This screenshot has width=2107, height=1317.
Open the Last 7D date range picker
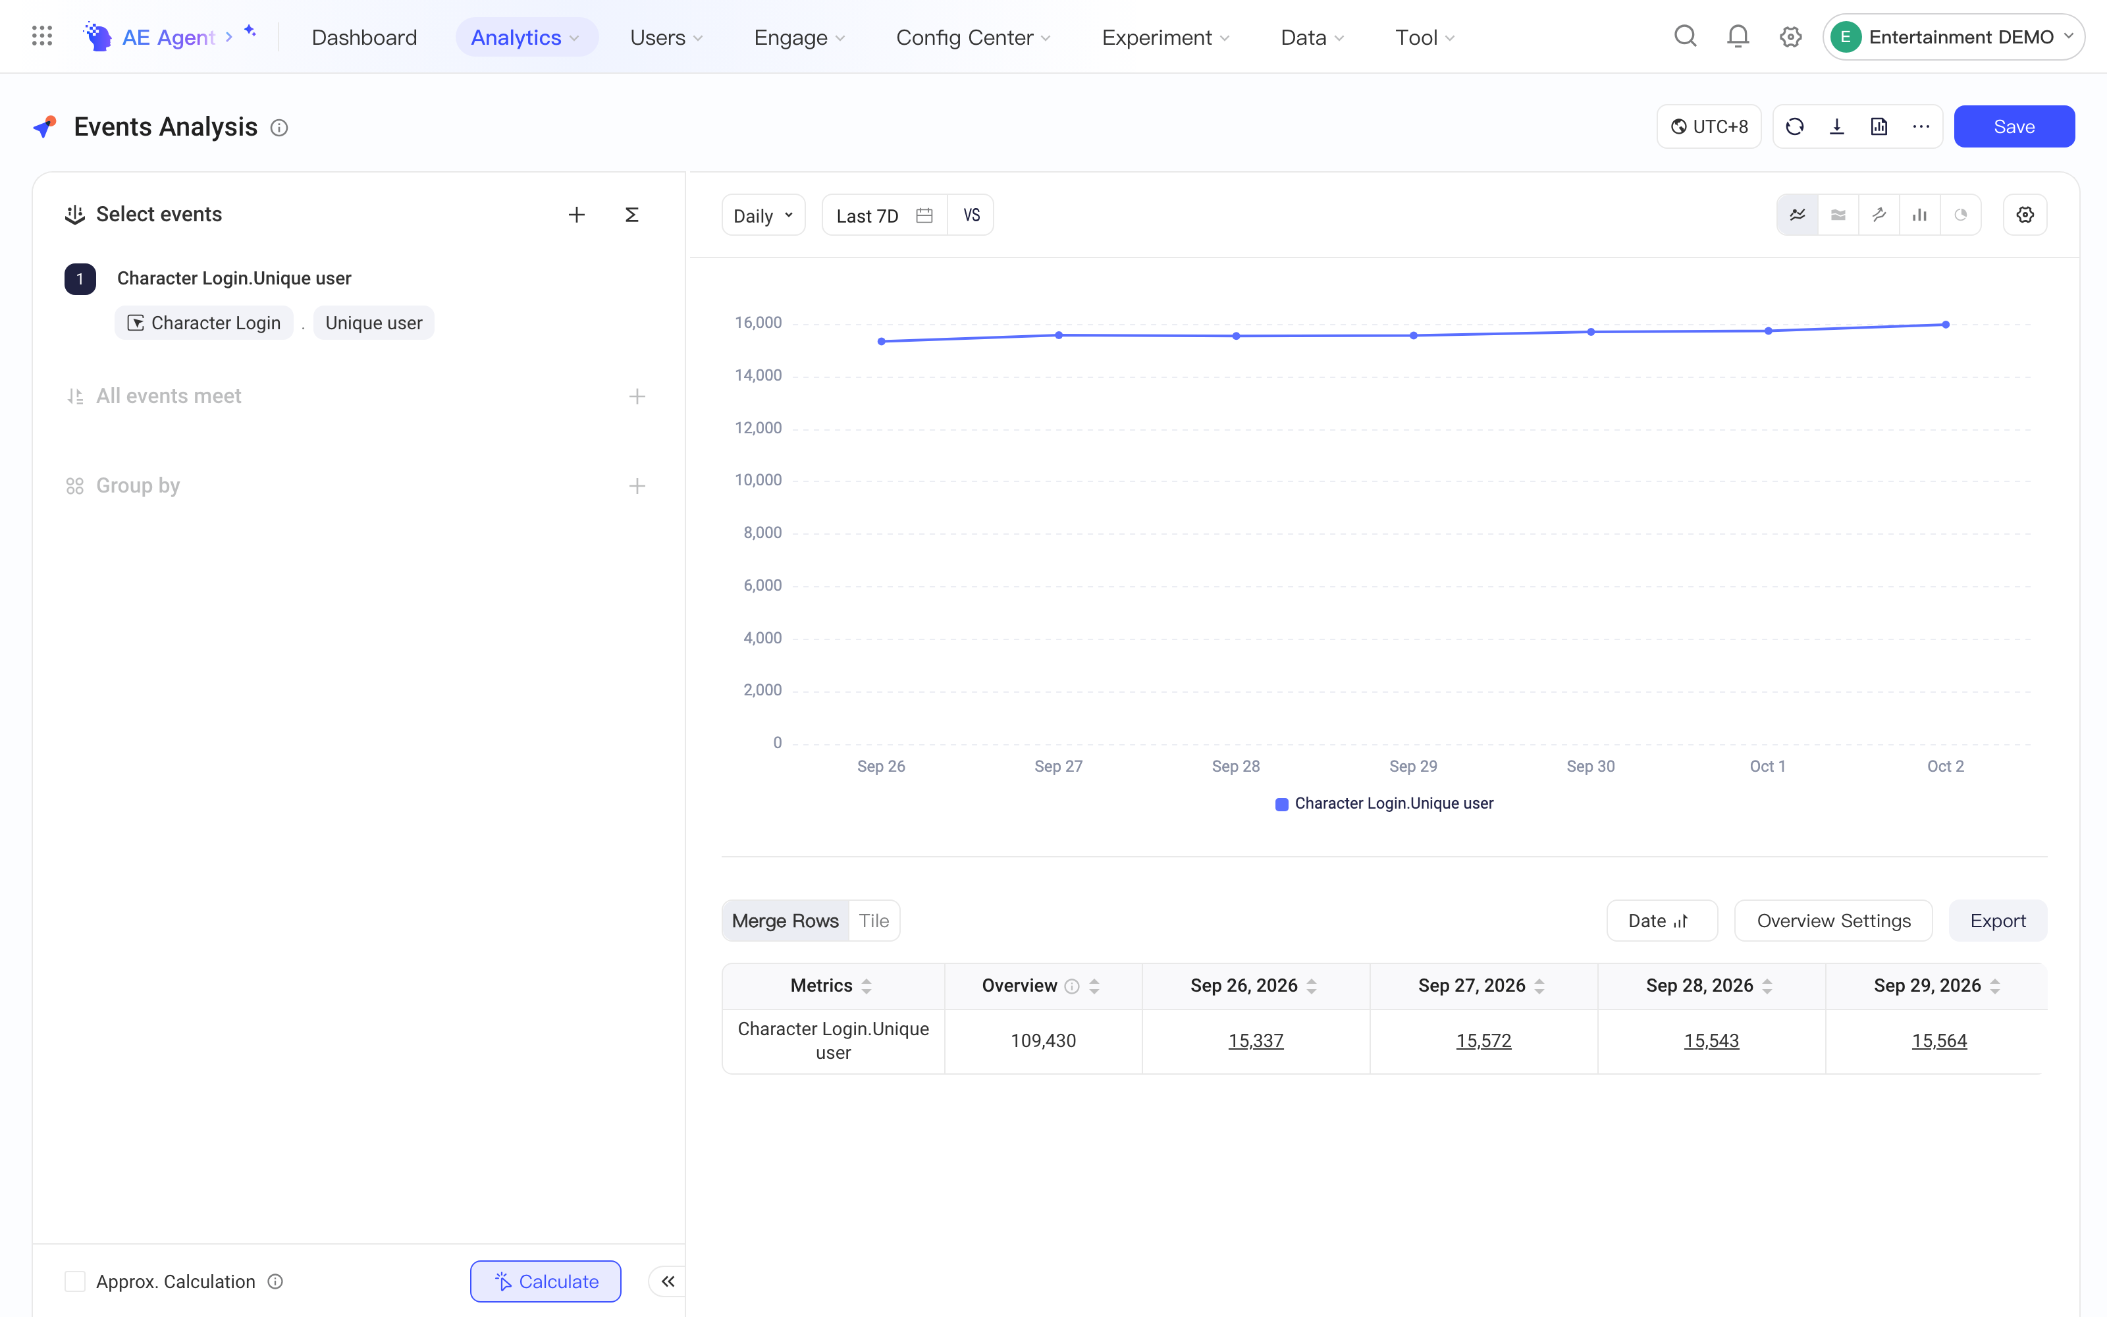884,215
